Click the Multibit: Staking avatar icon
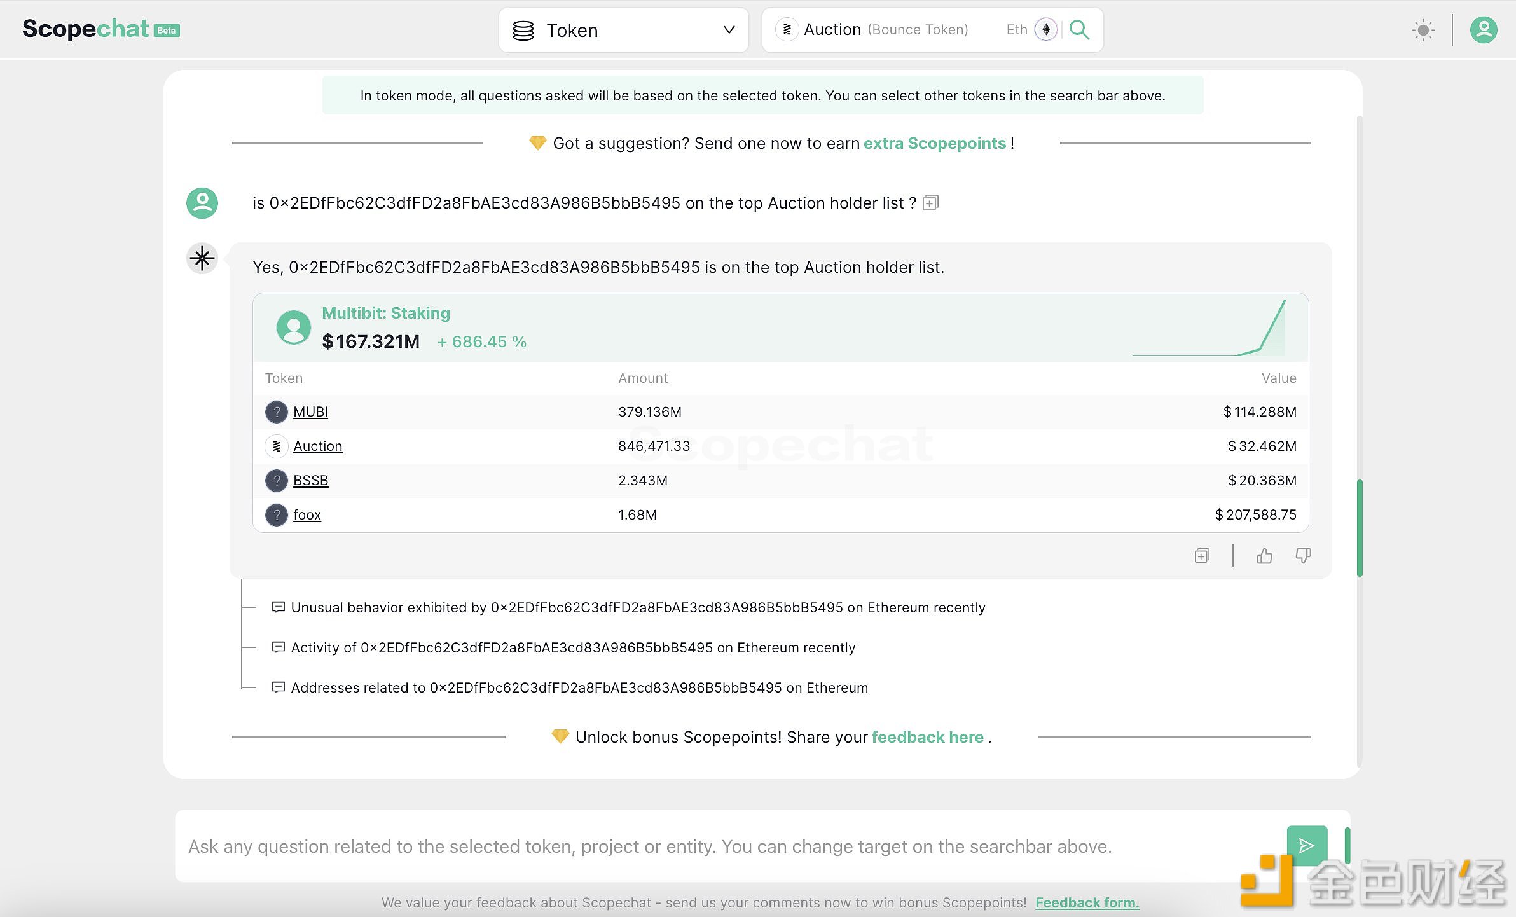This screenshot has width=1516, height=917. point(293,327)
